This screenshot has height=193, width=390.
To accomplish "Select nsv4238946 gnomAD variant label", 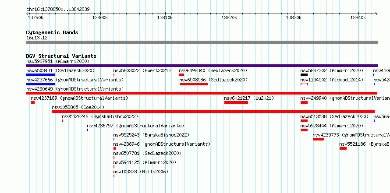I will (x=162, y=144).
